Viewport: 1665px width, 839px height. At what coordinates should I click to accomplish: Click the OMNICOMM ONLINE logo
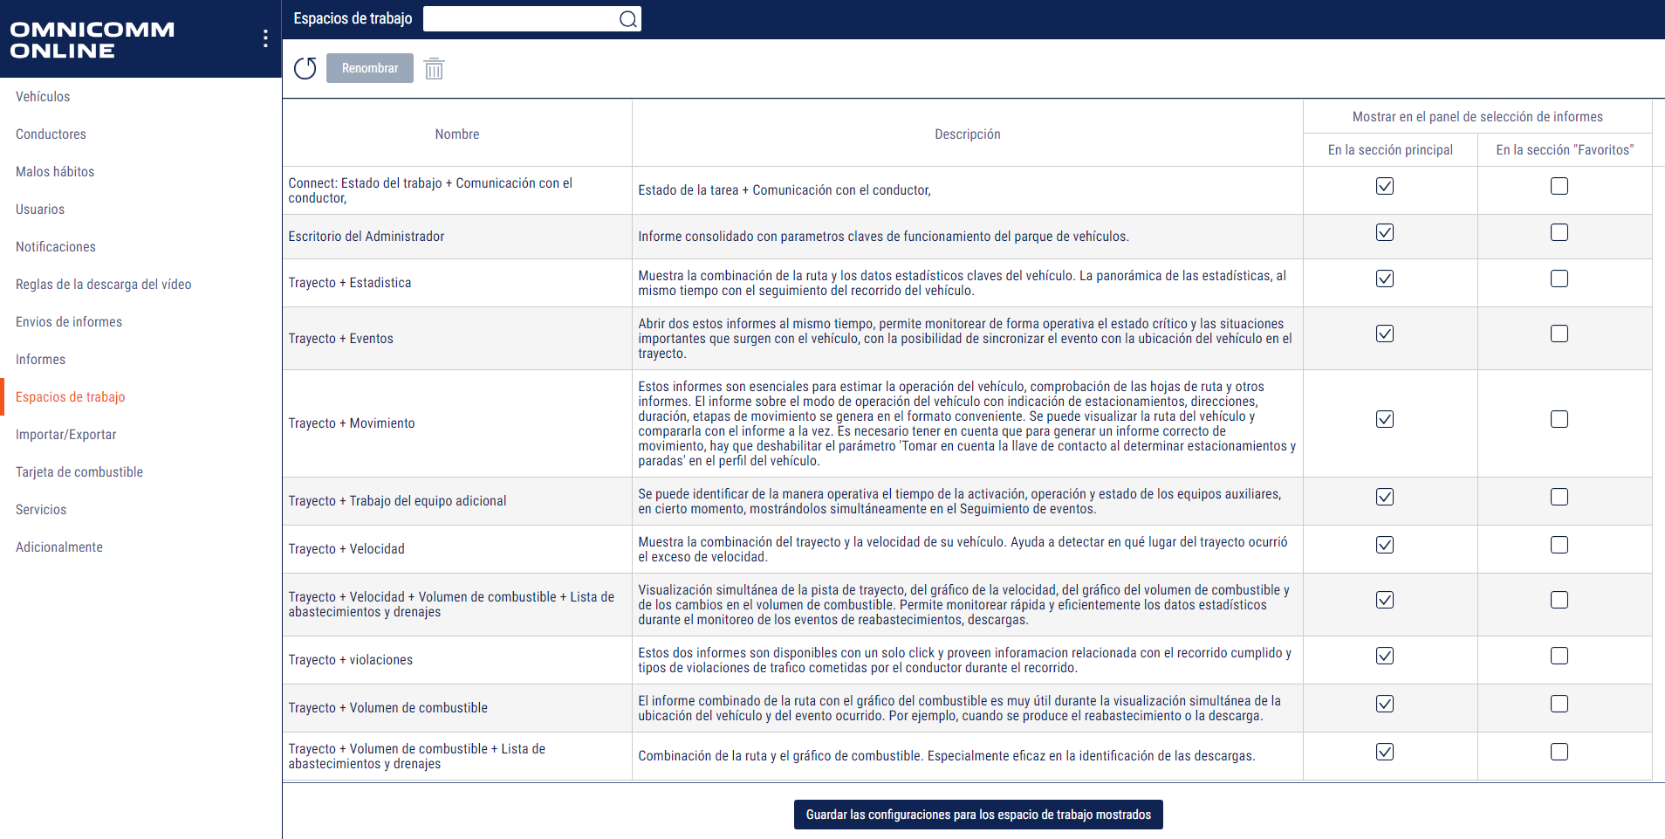pyautogui.click(x=91, y=40)
